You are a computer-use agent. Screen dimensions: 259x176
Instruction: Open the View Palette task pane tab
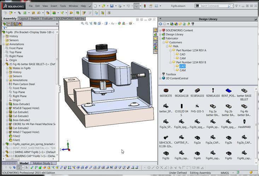tap(155, 43)
